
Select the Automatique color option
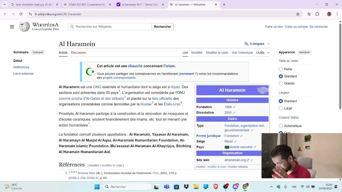click(281, 126)
